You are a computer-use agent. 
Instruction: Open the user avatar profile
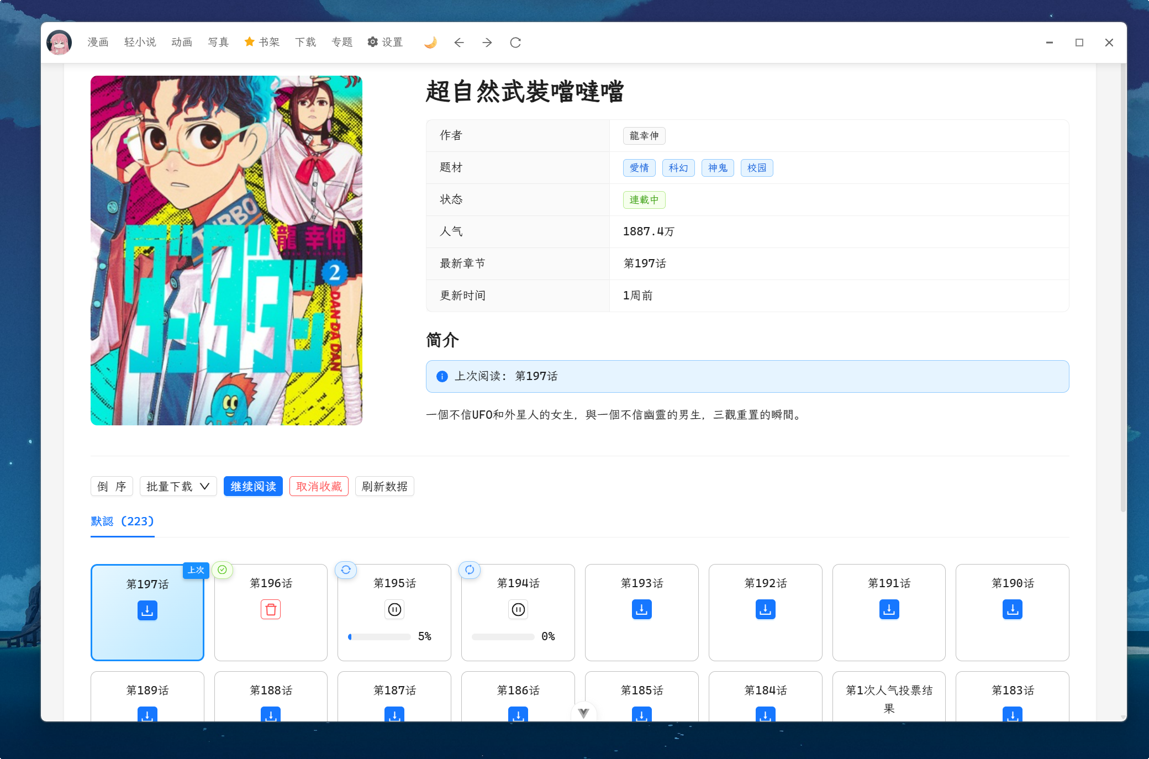(59, 43)
